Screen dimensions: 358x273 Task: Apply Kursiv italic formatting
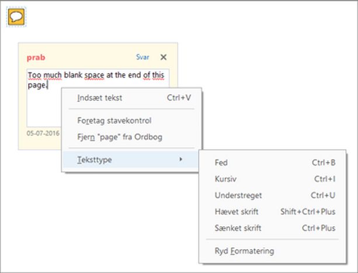click(225, 179)
